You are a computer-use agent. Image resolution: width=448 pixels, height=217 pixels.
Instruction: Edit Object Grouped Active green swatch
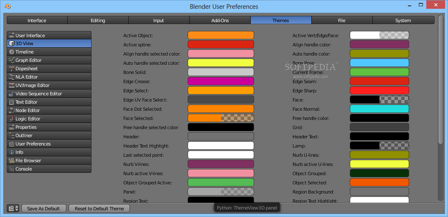point(221,182)
